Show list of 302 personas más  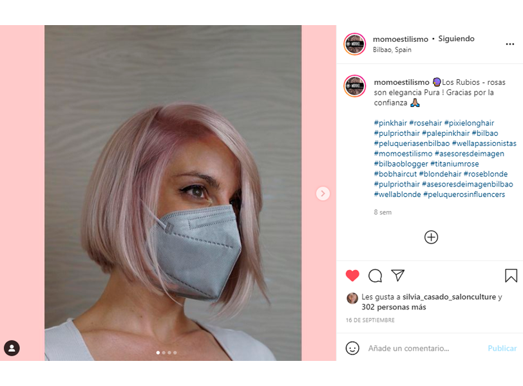394,307
